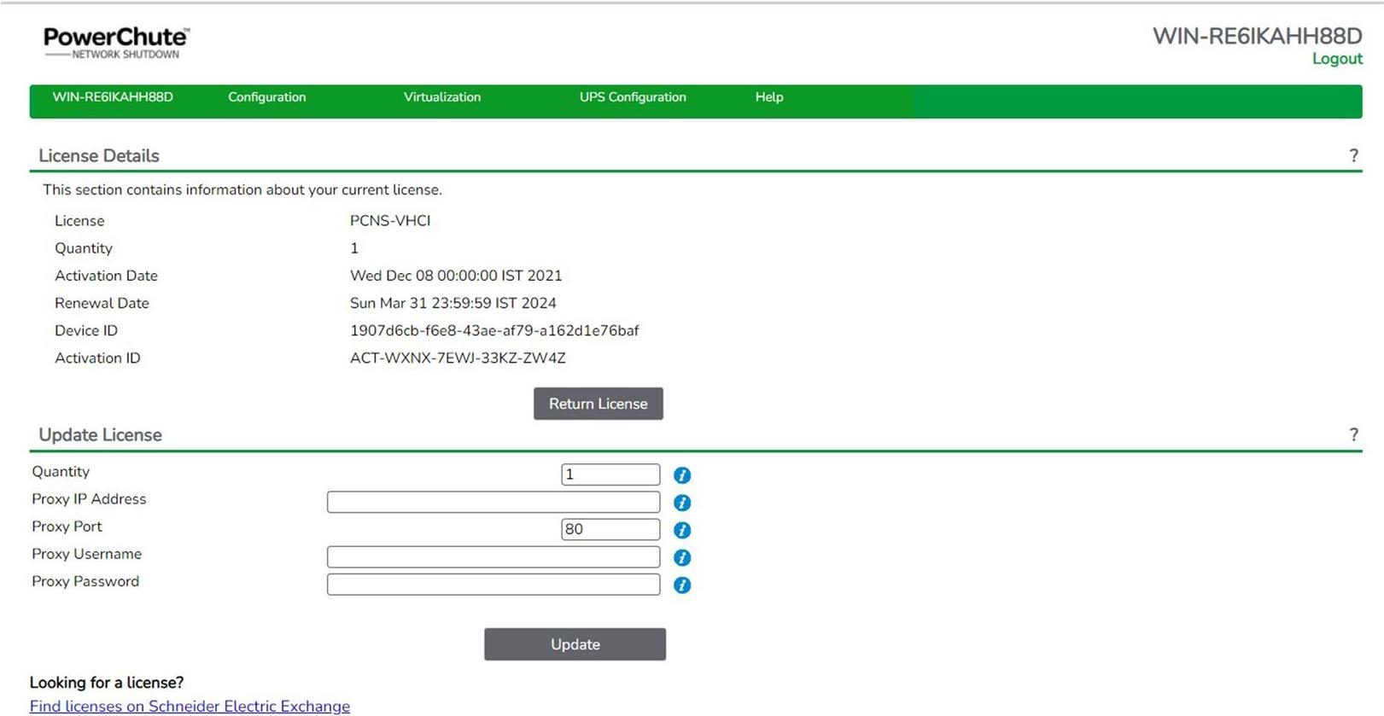Focus the Quantity input field
This screenshot has width=1384, height=716.
(610, 474)
